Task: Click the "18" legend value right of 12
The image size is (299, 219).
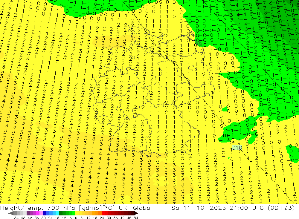Action: (95, 218)
